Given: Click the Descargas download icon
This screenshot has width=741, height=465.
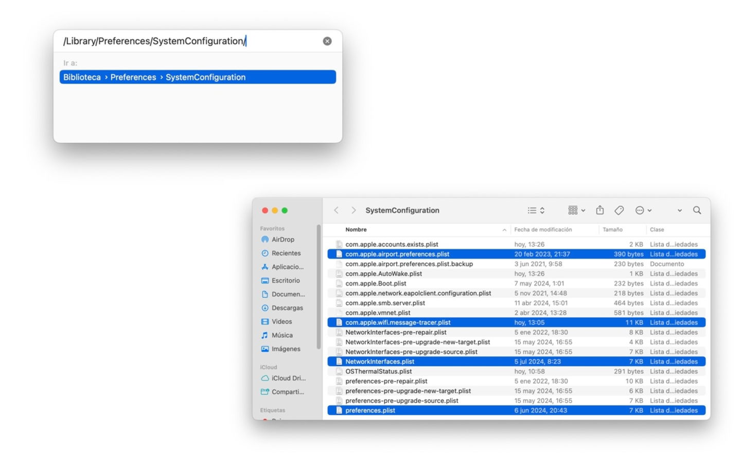Looking at the screenshot, I should [x=265, y=308].
